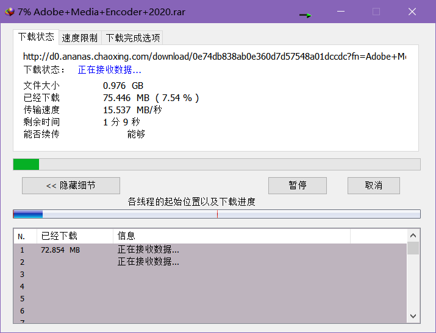Click the thread list scroll-up arrow
Screen dimensions: 436x333
click(x=413, y=236)
